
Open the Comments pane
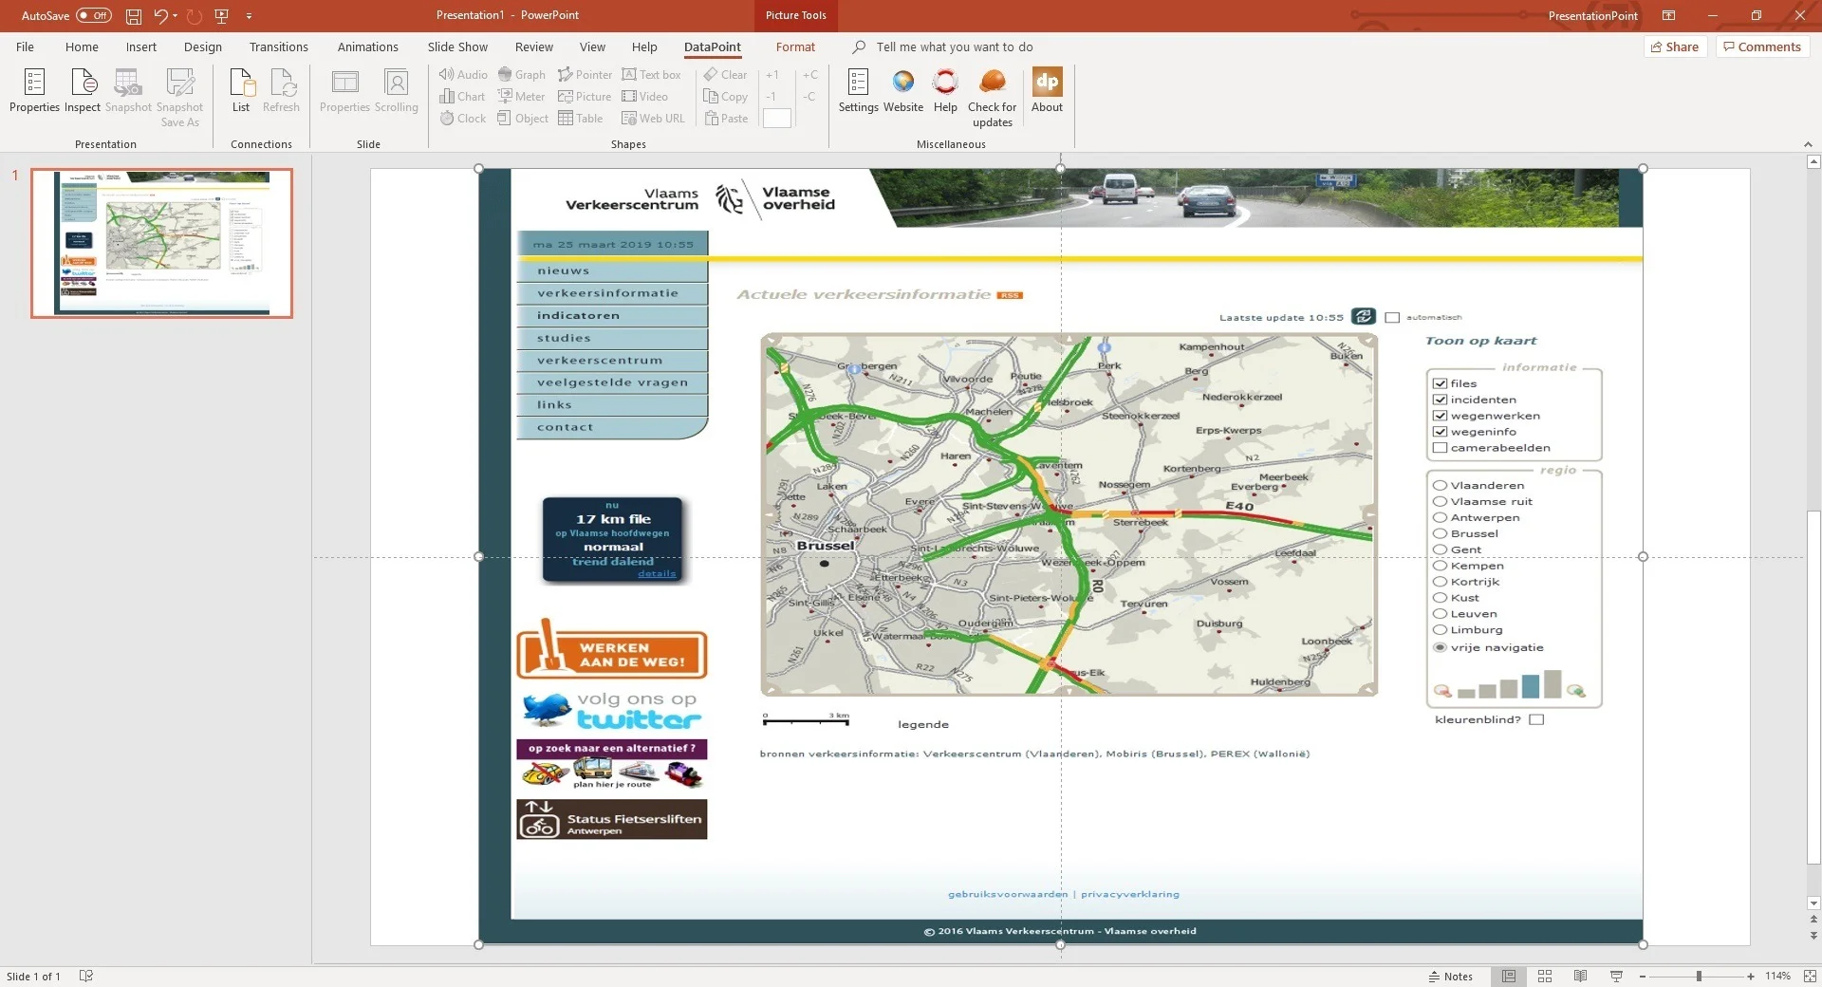(1762, 47)
